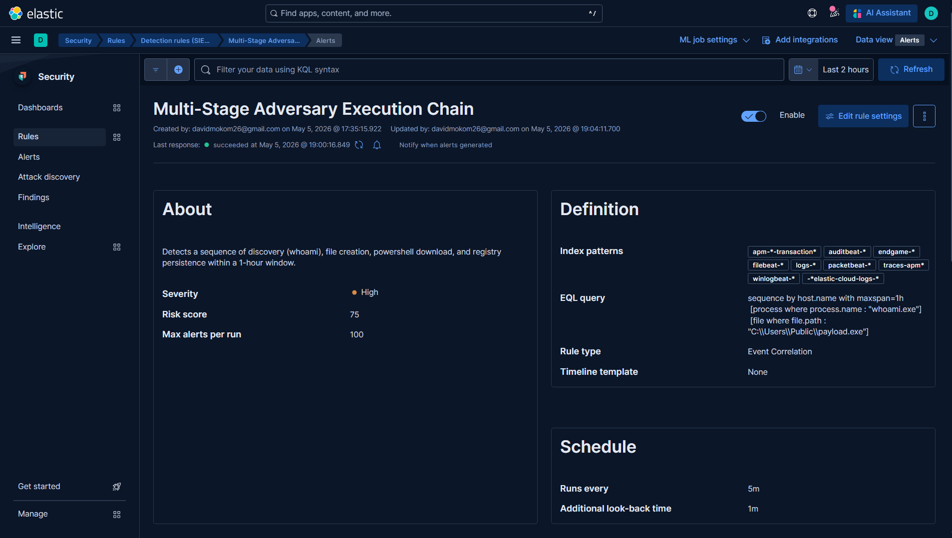Focus the Find apps search field
The height and width of the screenshot is (538, 952).
coord(434,13)
